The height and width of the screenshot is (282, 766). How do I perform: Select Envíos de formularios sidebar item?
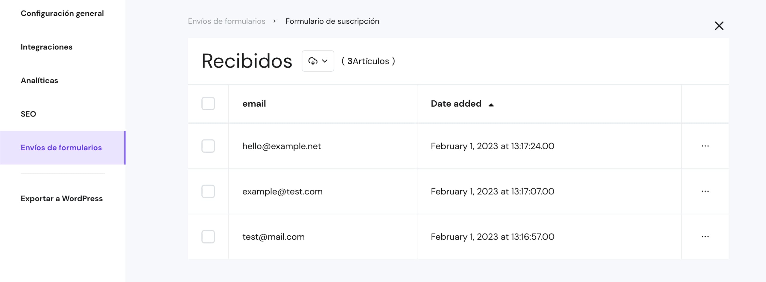(61, 148)
